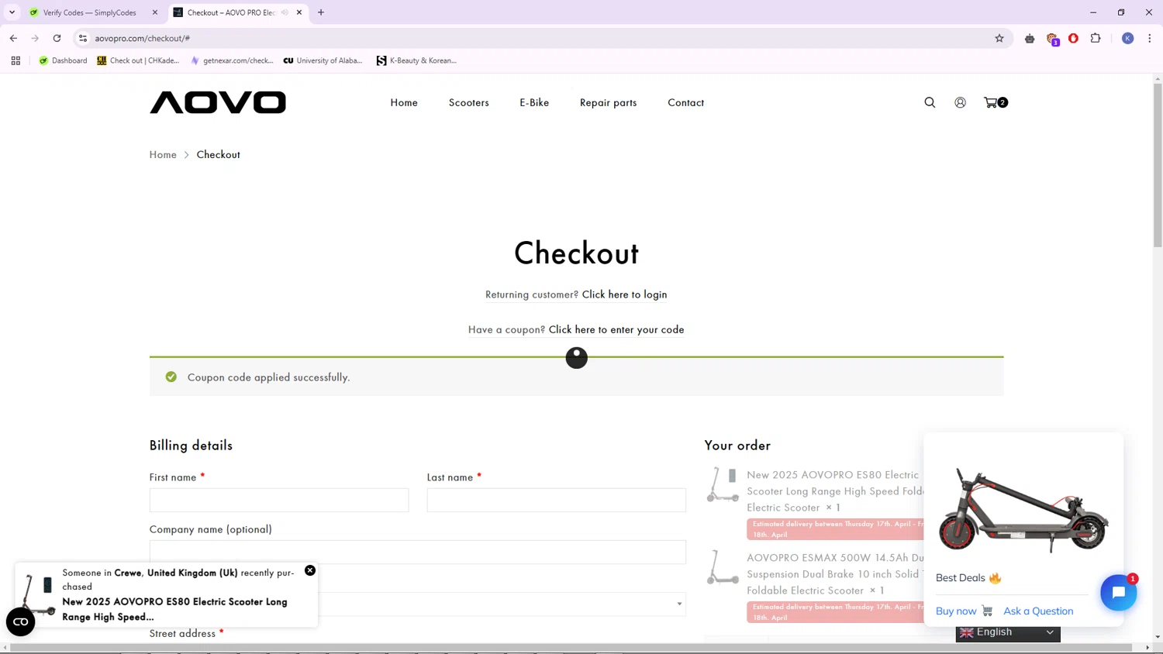Image resolution: width=1163 pixels, height=654 pixels.
Task: Reload the checkout page
Action: pos(57,38)
